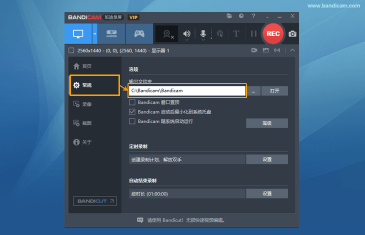Click the 高级 advanced button
Screen dimensions: 365x235
[x=267, y=123]
